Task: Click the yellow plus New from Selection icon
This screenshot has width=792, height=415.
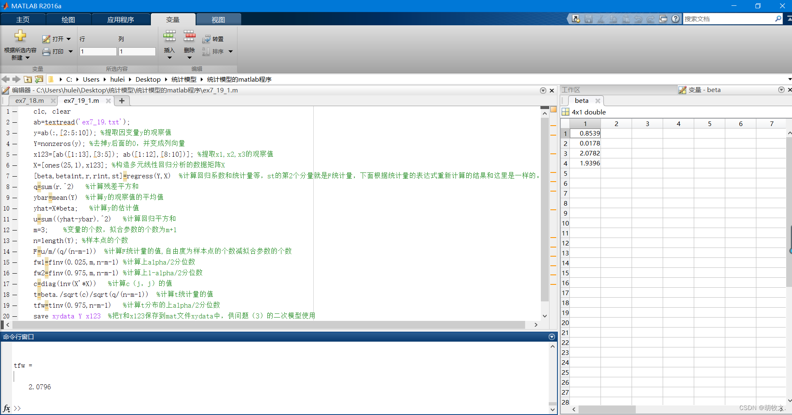Action: [x=20, y=36]
